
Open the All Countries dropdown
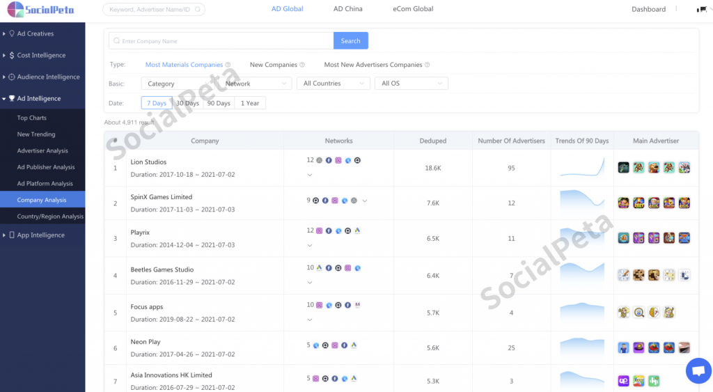(334, 84)
